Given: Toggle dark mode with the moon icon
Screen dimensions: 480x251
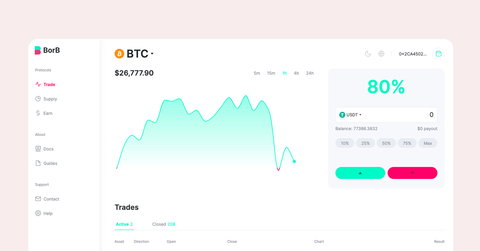Looking at the screenshot, I should coord(368,54).
